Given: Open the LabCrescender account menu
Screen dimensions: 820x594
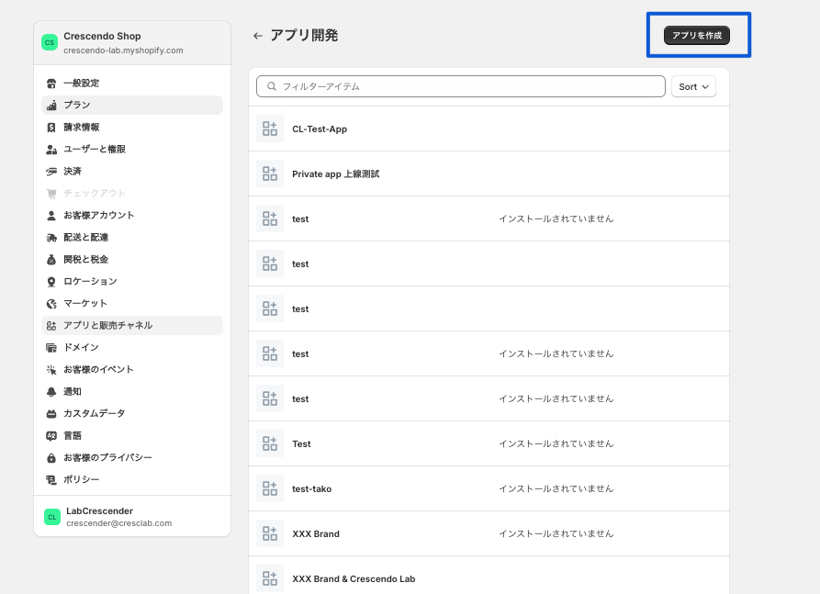Looking at the screenshot, I should 132,517.
